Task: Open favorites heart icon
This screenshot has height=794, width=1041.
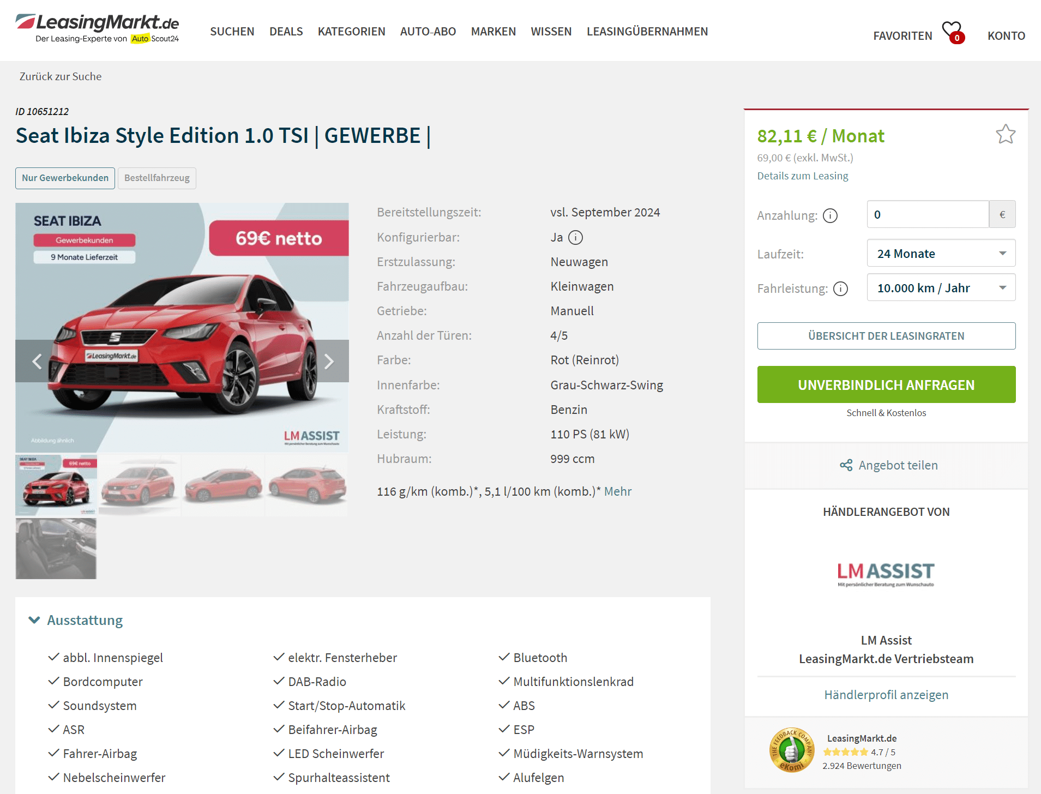Action: coord(953,32)
